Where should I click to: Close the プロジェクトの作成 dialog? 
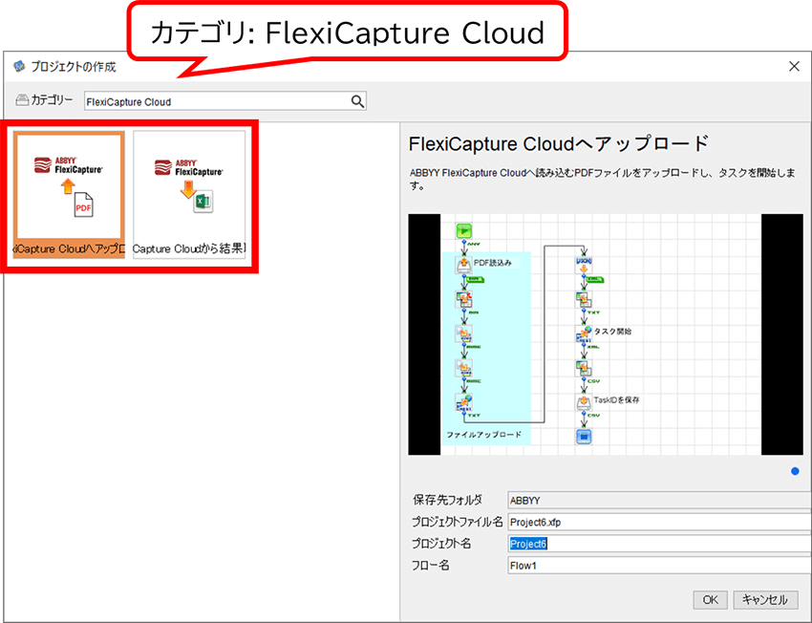click(794, 66)
